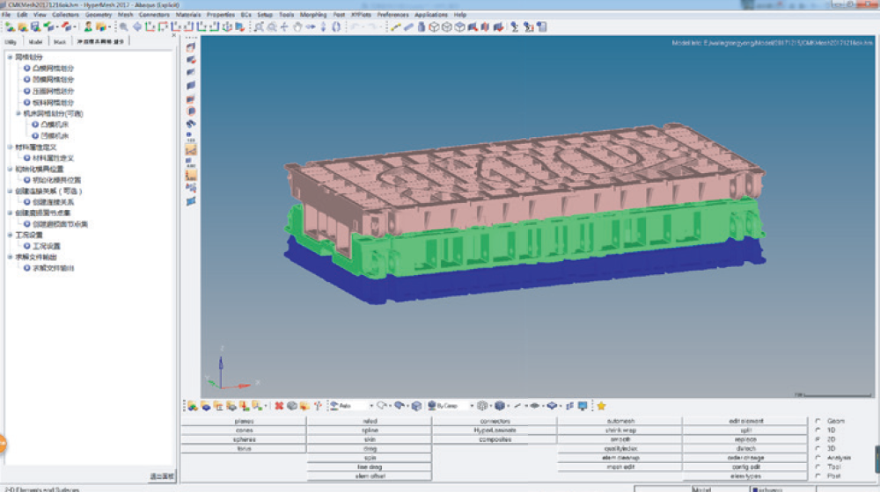Open the Morphing menu
The height and width of the screenshot is (492, 880).
click(312, 15)
